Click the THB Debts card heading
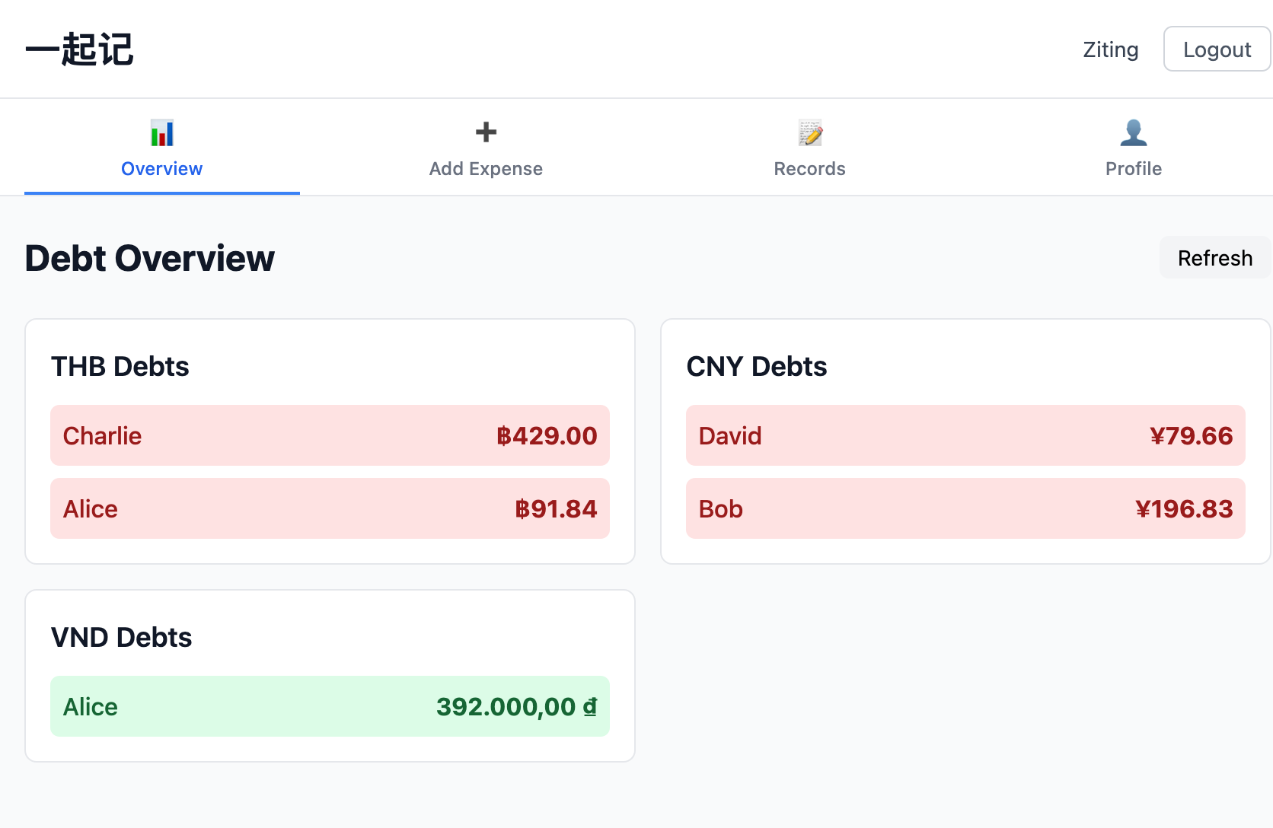The image size is (1273, 828). click(x=120, y=367)
